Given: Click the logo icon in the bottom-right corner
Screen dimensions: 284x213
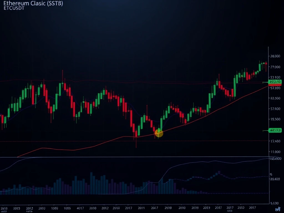Looking at the screenshot, I should [x=278, y=209].
